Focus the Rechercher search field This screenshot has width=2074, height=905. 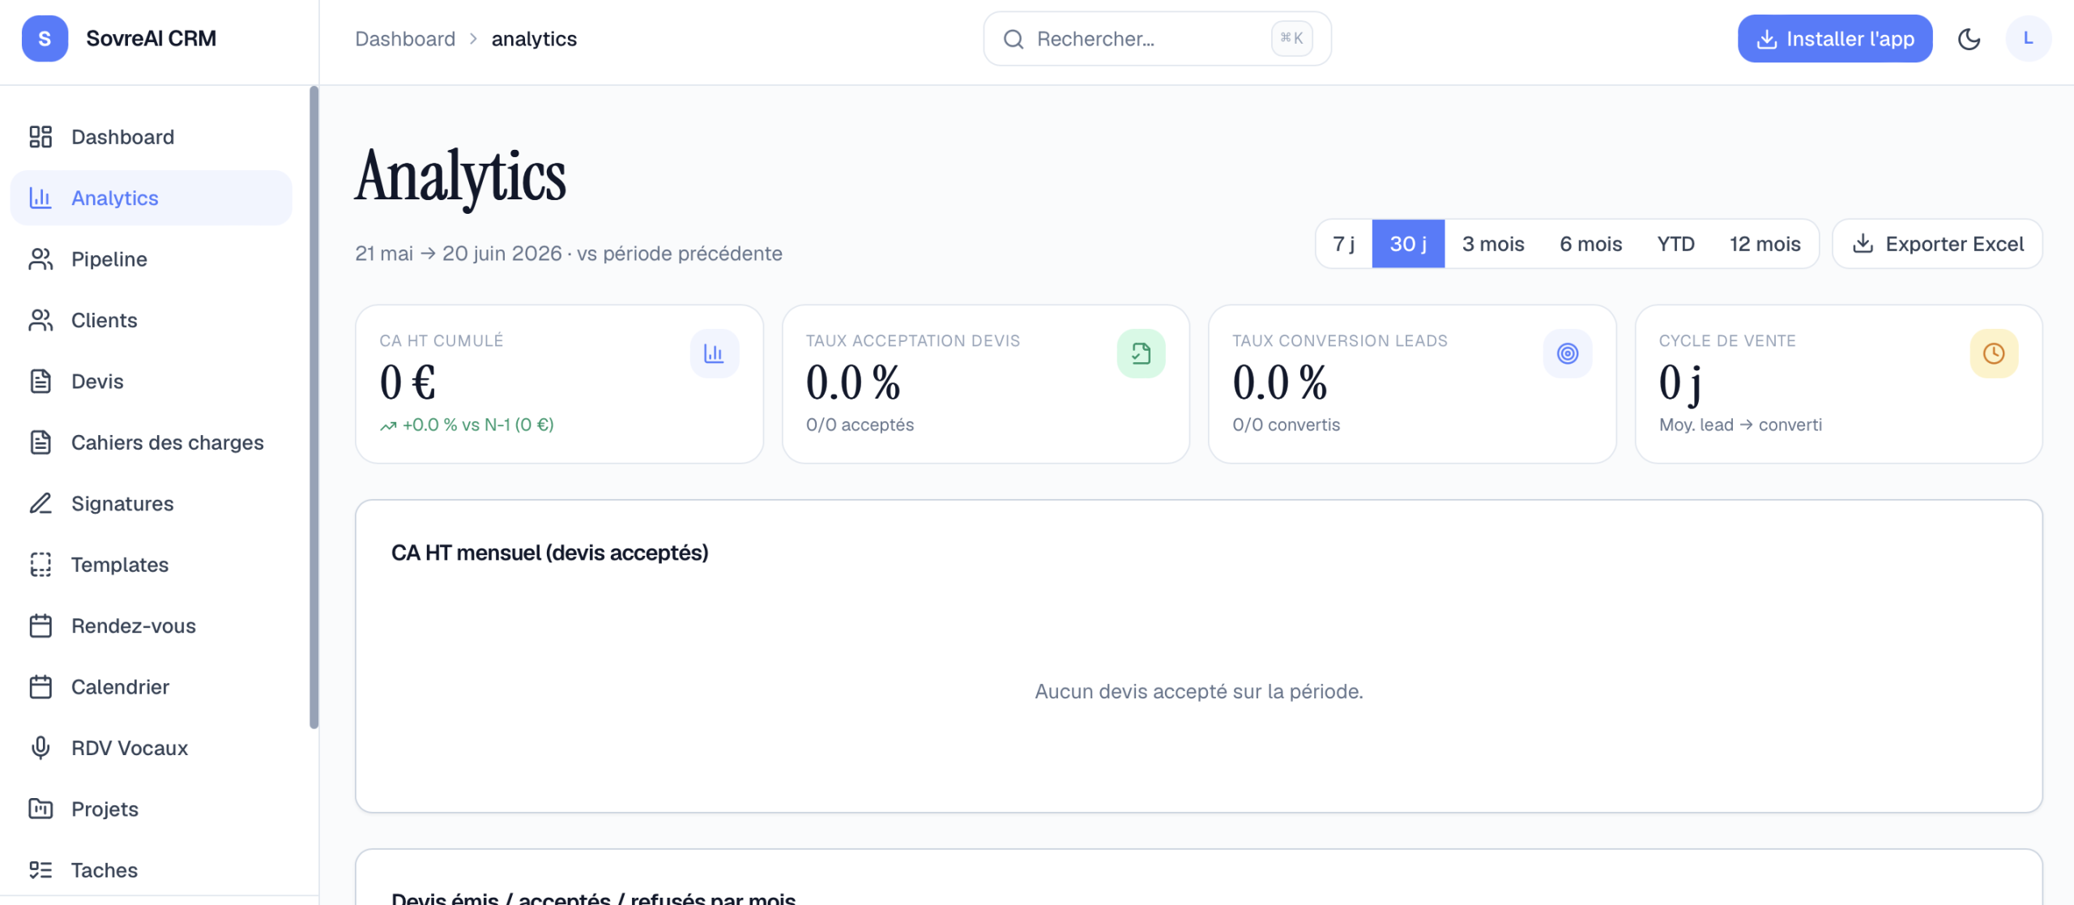click(1157, 39)
